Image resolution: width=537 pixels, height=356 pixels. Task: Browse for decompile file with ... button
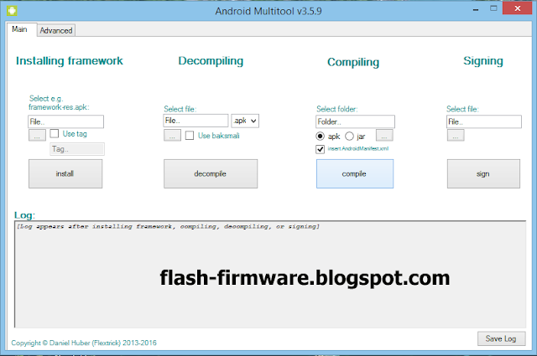[172, 136]
